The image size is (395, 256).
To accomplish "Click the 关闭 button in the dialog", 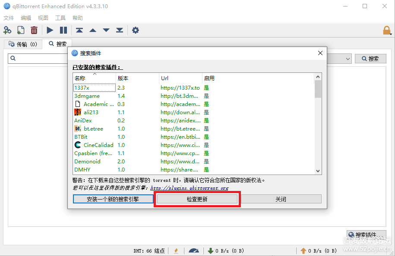I will click(x=281, y=199).
